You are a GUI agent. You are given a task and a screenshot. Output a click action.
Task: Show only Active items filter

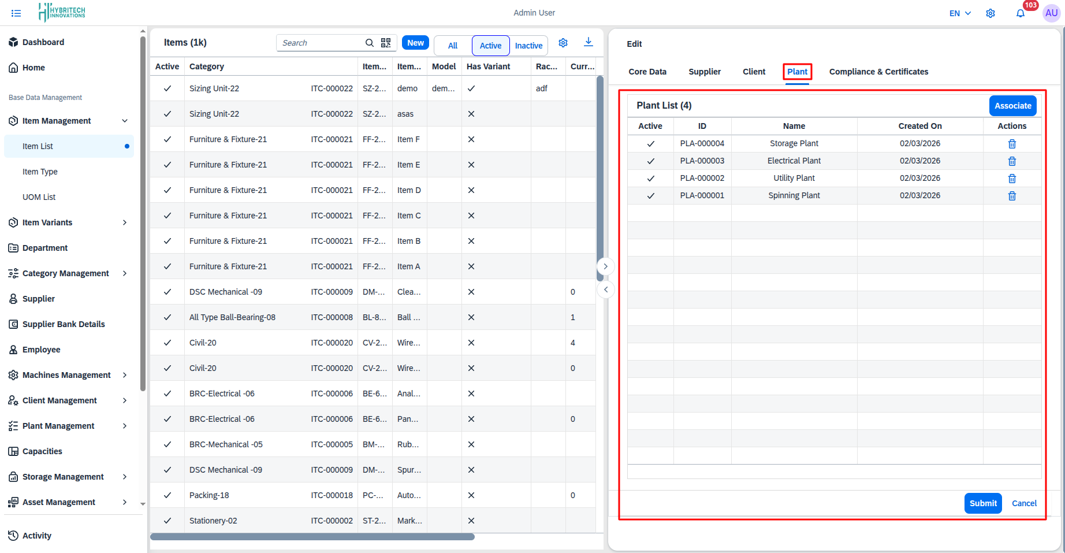click(x=490, y=46)
